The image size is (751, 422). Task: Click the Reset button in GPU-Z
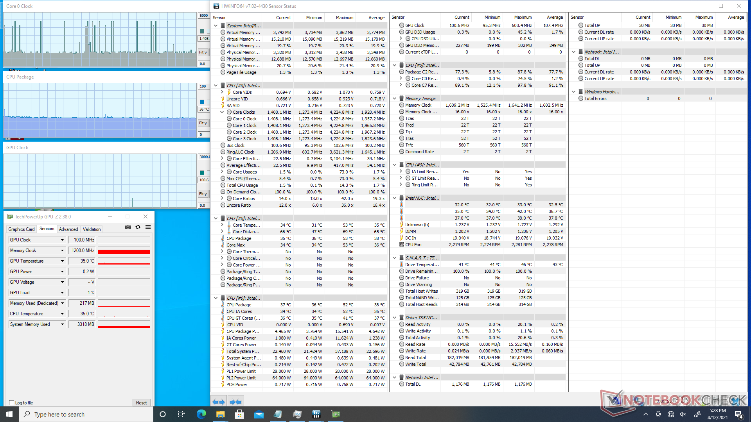coord(141,403)
